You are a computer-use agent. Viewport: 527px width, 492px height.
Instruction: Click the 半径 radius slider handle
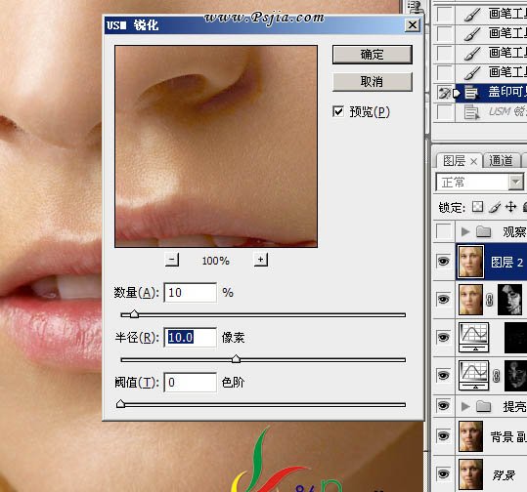tap(236, 359)
